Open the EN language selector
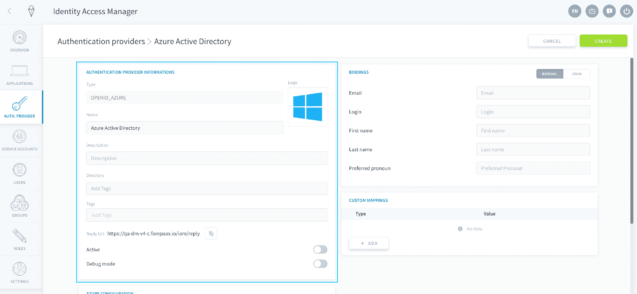 [575, 11]
